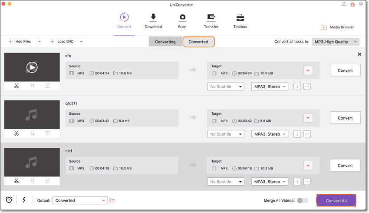Toggle high speed conversion lightning icon
This screenshot has width=369, height=213.
tap(24, 200)
